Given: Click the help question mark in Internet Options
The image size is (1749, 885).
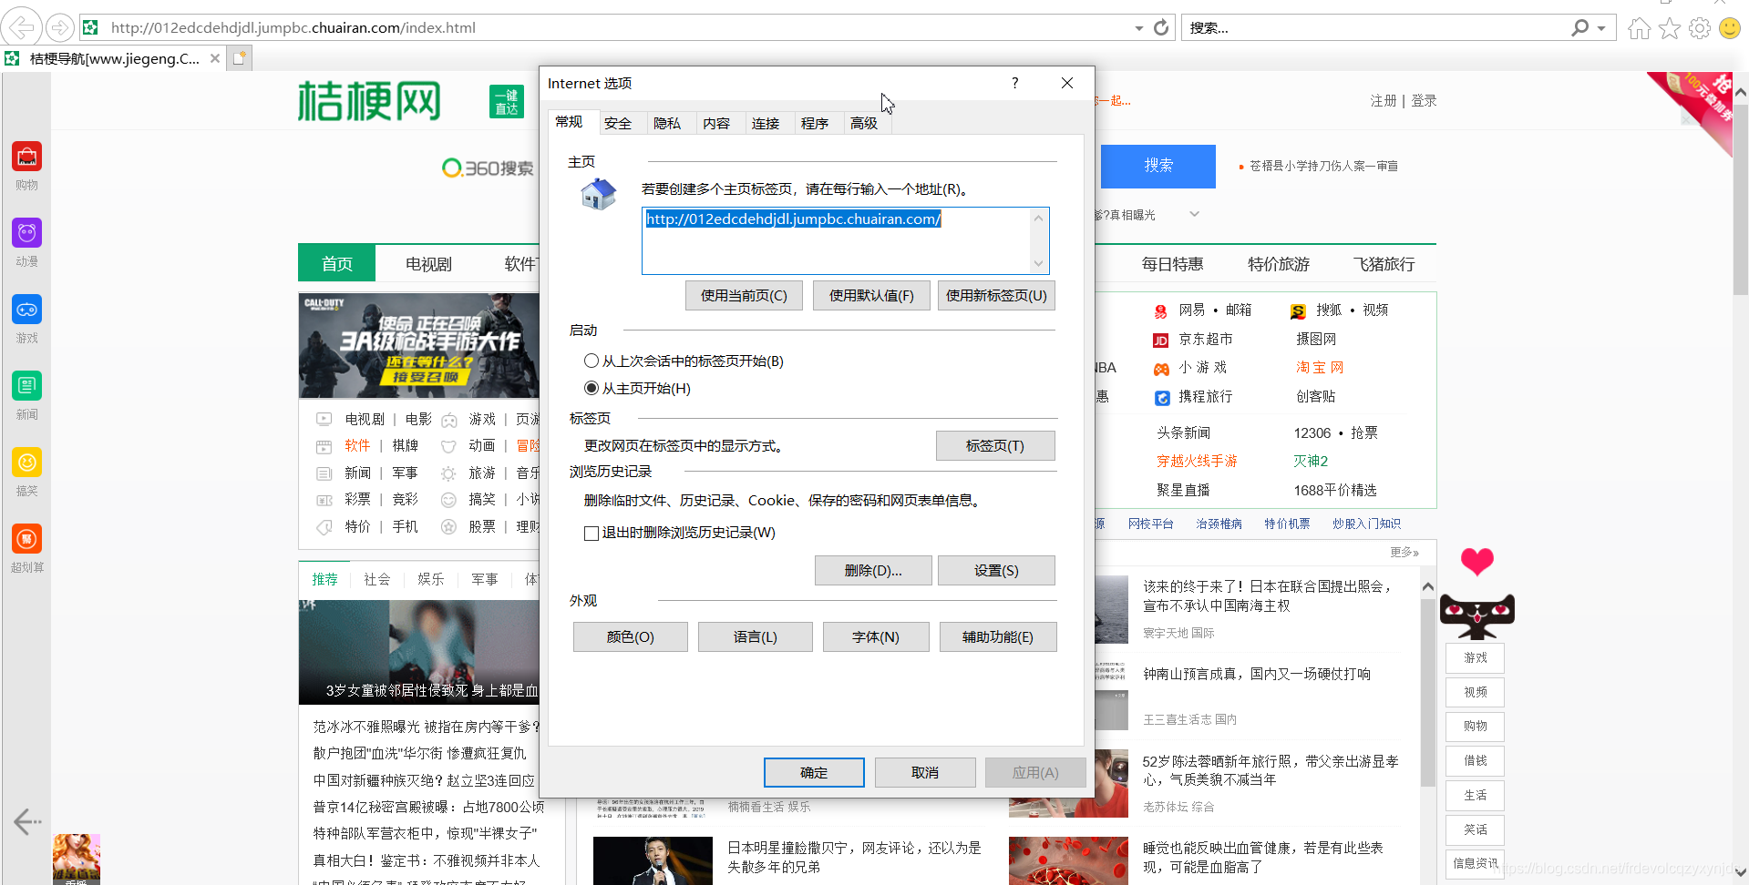Looking at the screenshot, I should tap(1014, 83).
